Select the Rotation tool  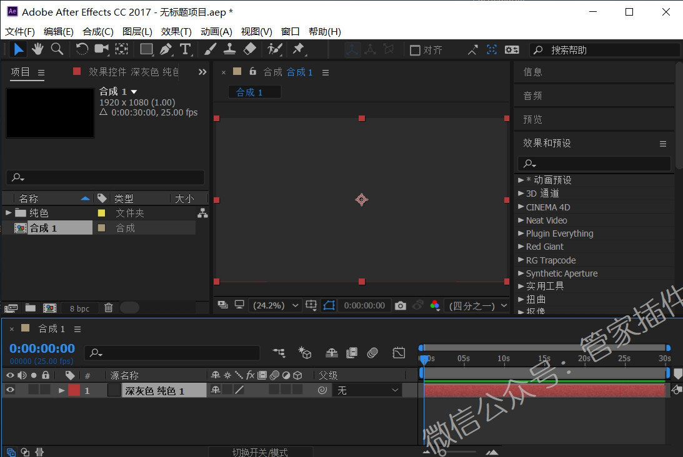tap(81, 49)
